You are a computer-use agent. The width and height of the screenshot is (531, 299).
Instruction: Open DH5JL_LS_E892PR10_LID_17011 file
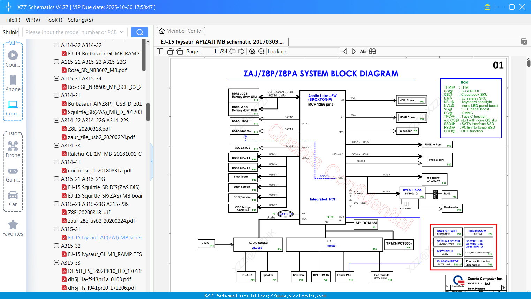point(102,271)
